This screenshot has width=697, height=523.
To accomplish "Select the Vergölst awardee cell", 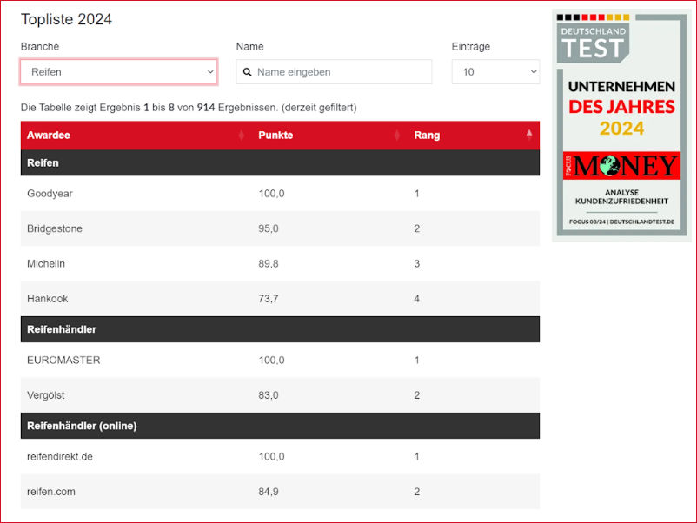I will pyautogui.click(x=46, y=395).
